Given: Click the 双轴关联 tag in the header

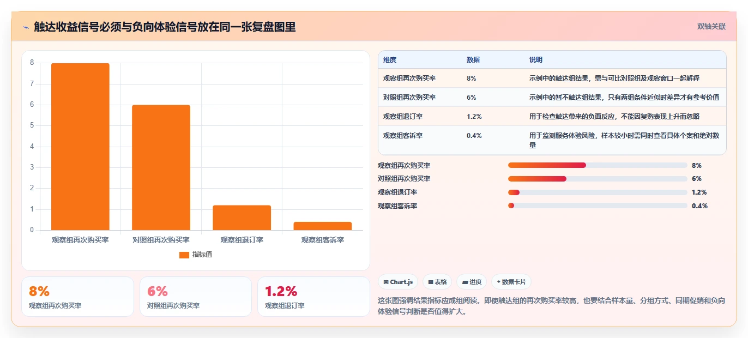Looking at the screenshot, I should point(711,26).
